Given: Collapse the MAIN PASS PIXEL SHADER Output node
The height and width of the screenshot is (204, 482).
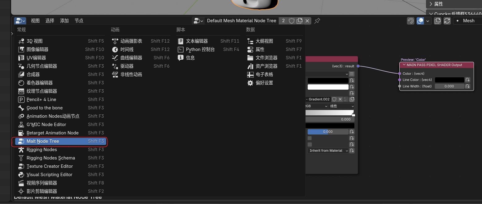Looking at the screenshot, I should 404,65.
